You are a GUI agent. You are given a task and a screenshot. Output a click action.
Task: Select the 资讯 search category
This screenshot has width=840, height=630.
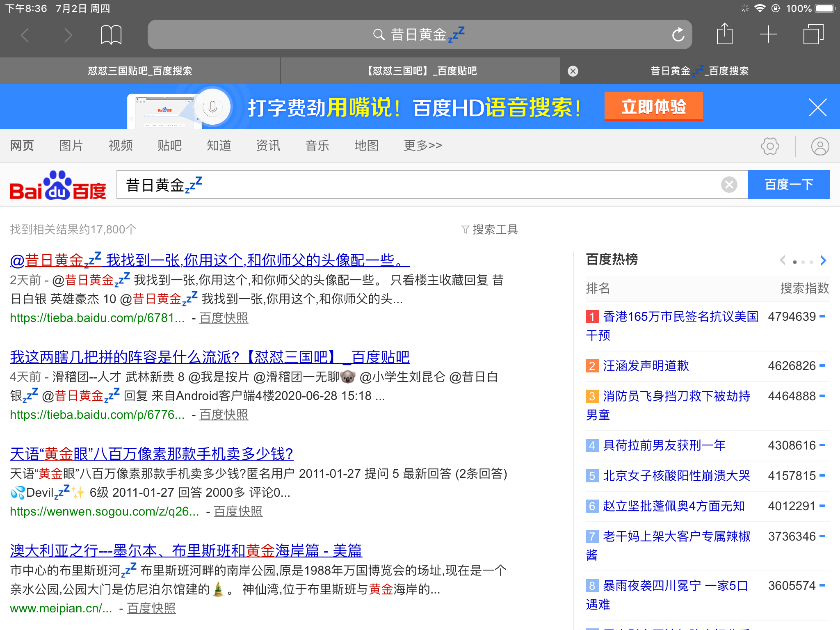268,145
